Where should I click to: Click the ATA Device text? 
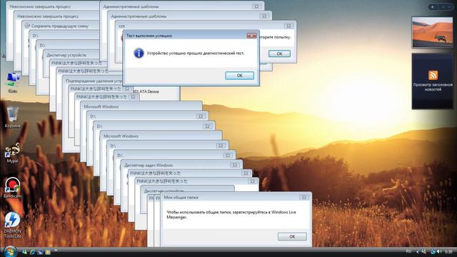tap(149, 91)
